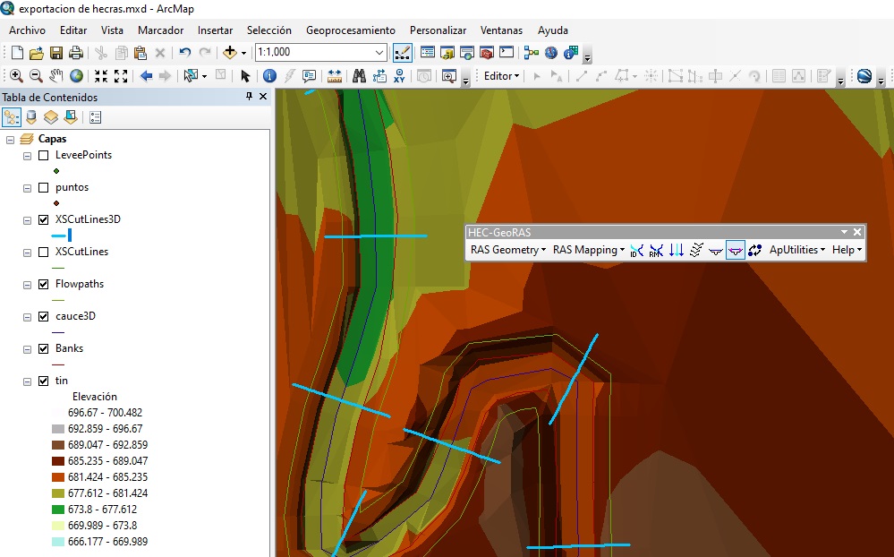Open the Measure tool
The width and height of the screenshot is (894, 557).
(334, 76)
